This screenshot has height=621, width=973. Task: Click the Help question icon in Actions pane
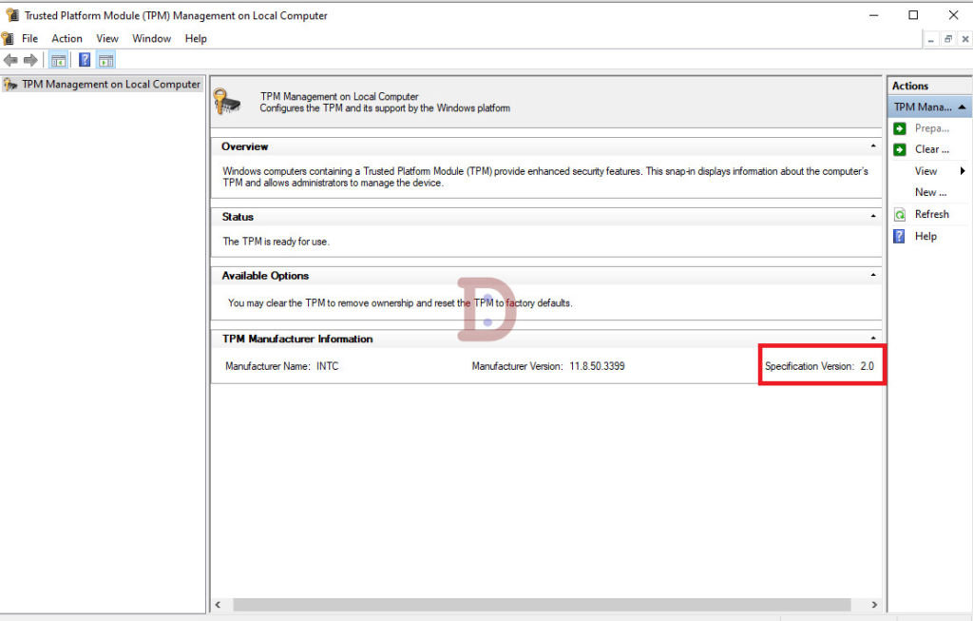click(899, 236)
